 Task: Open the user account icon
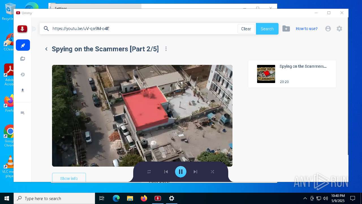pyautogui.click(x=328, y=29)
